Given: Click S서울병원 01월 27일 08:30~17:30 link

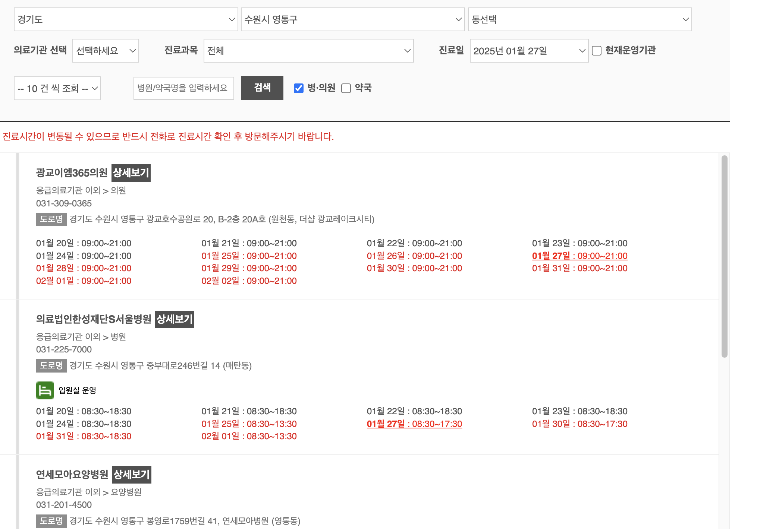Looking at the screenshot, I should tap(414, 424).
